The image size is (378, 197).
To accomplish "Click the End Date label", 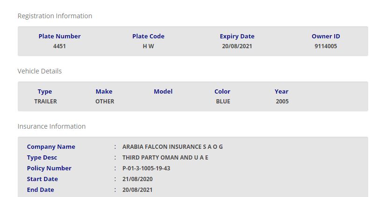I will tap(41, 190).
